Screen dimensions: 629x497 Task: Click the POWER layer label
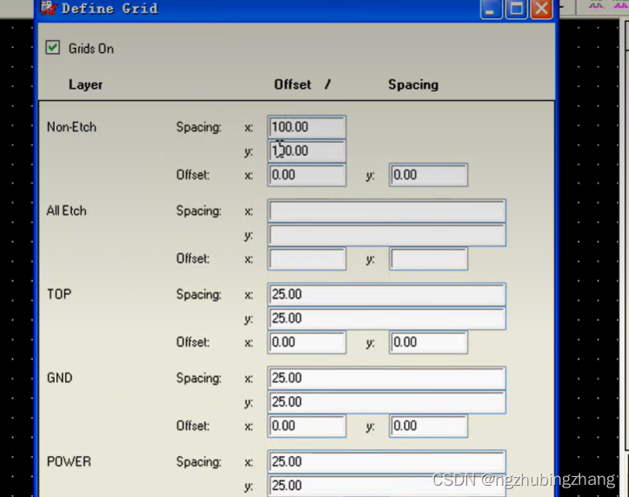coord(69,461)
